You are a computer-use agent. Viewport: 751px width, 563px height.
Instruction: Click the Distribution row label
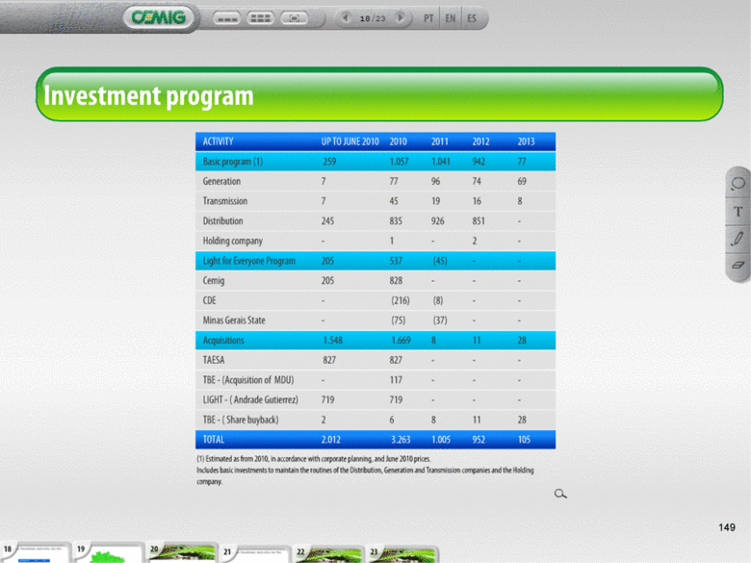coord(222,221)
